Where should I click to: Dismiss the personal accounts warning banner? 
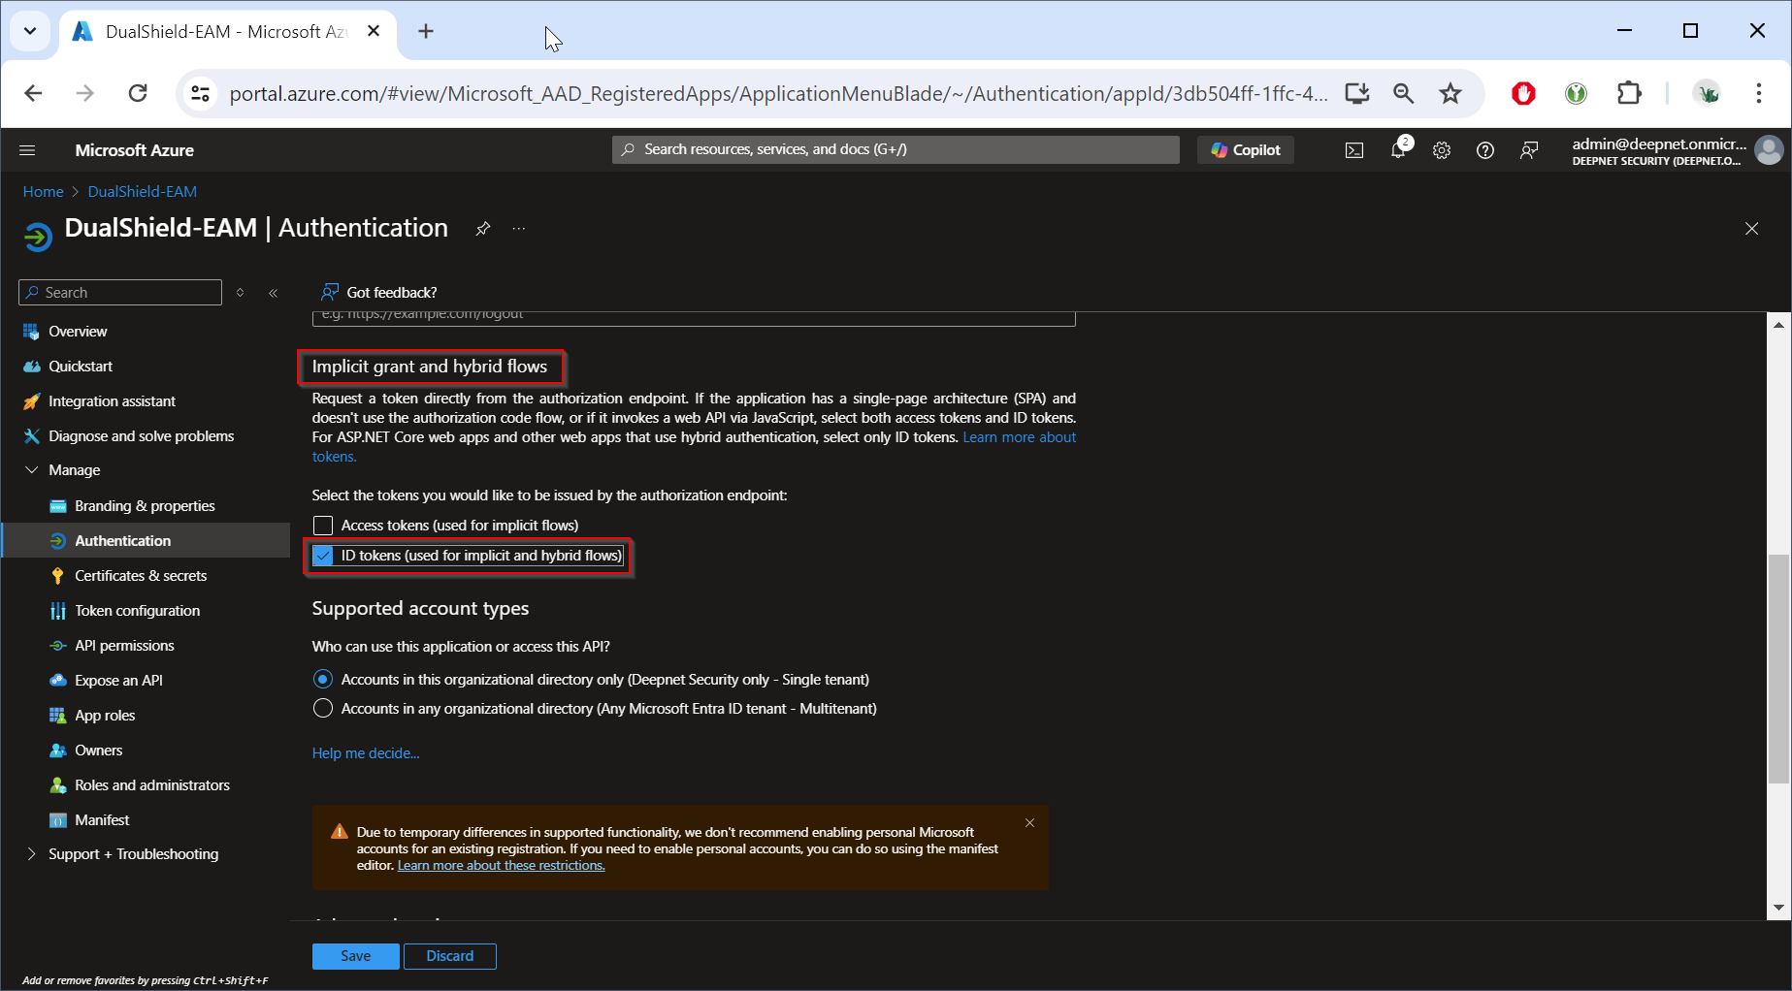1029,823
